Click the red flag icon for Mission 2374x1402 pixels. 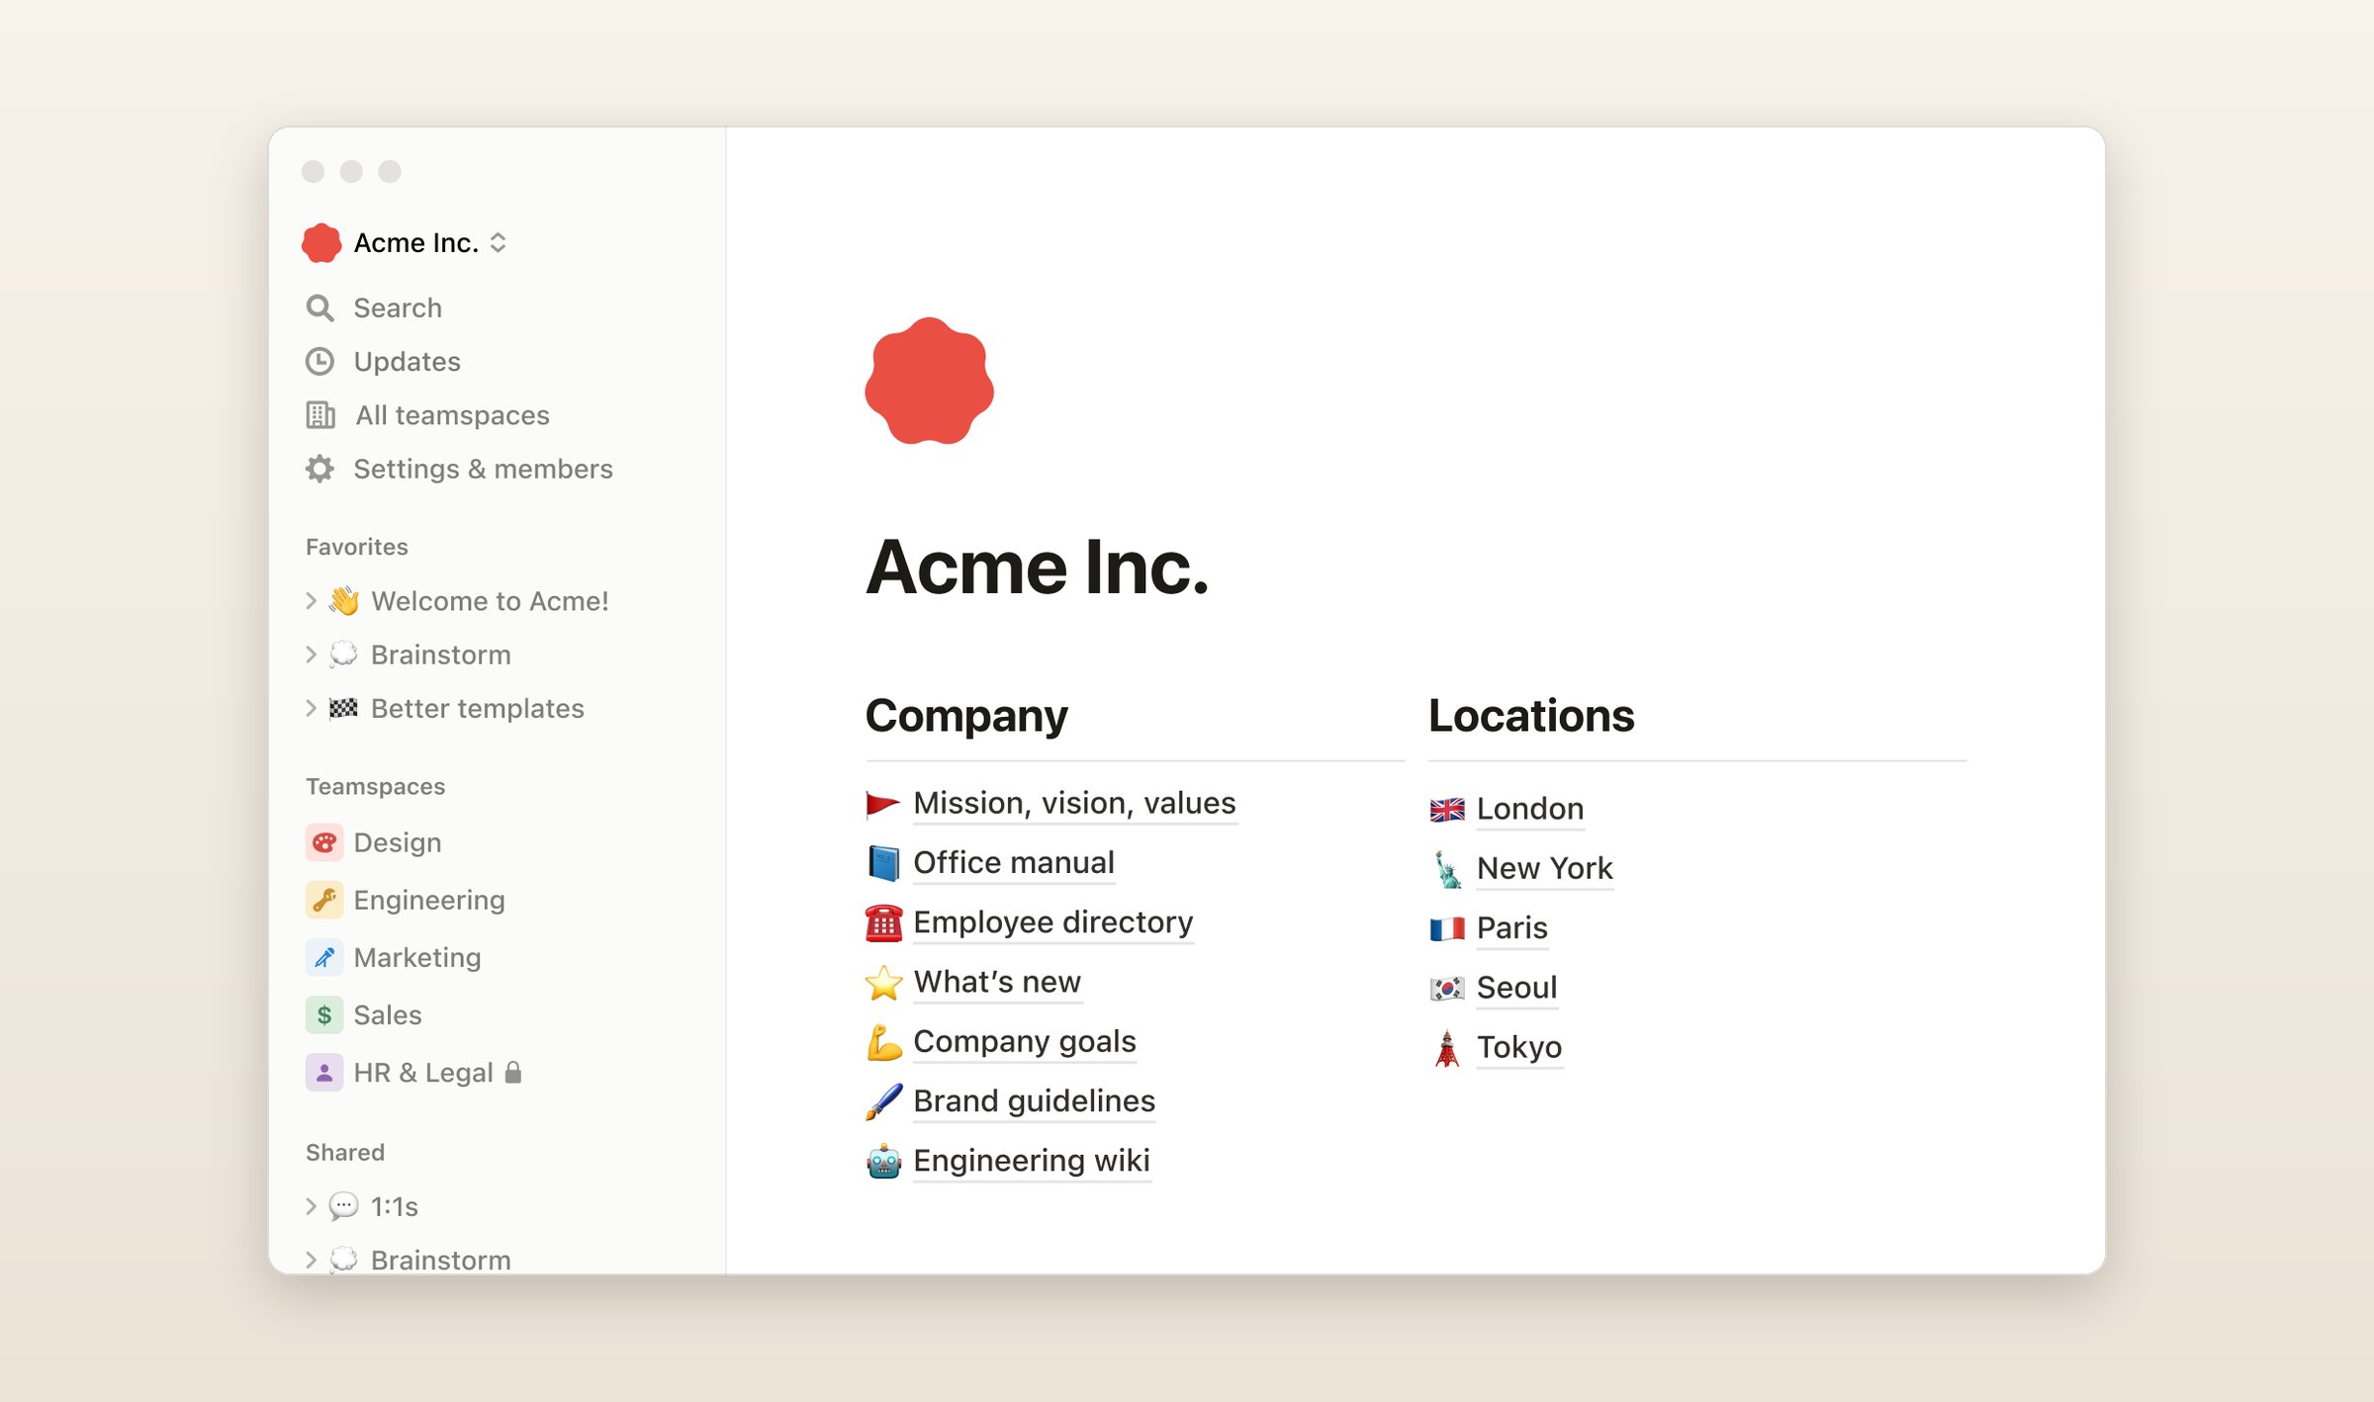[x=883, y=804]
